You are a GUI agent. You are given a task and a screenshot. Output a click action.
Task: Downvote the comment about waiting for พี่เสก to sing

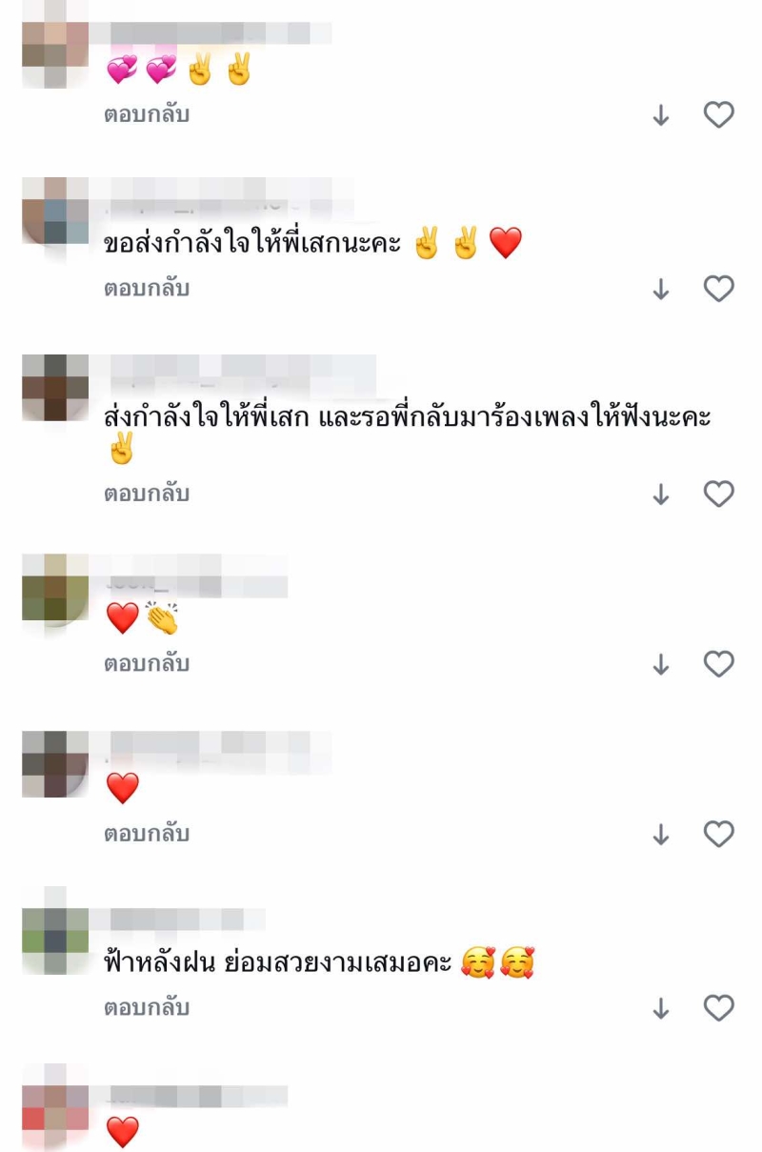pyautogui.click(x=661, y=495)
